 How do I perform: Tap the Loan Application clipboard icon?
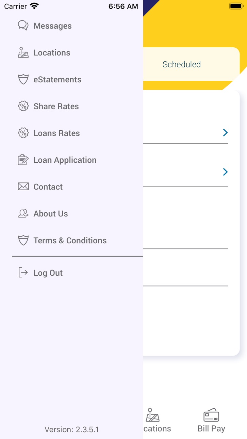(x=23, y=160)
